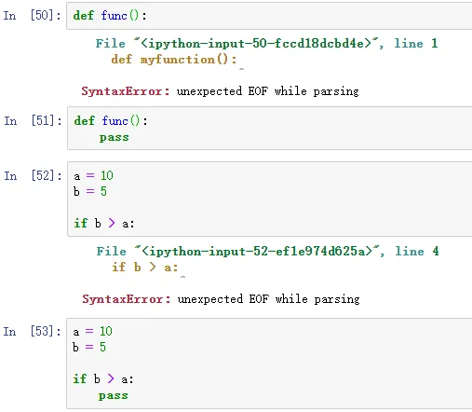Click 'def myfunction():' in the error output
Image resolution: width=472 pixels, height=412 pixels.
point(174,59)
